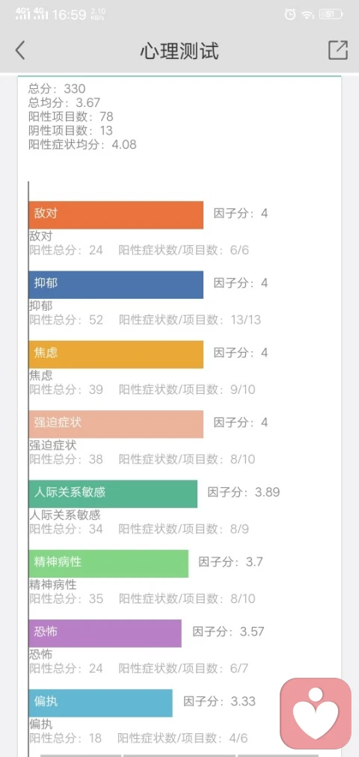Select the green 人际关系敏感 bar

click(113, 494)
